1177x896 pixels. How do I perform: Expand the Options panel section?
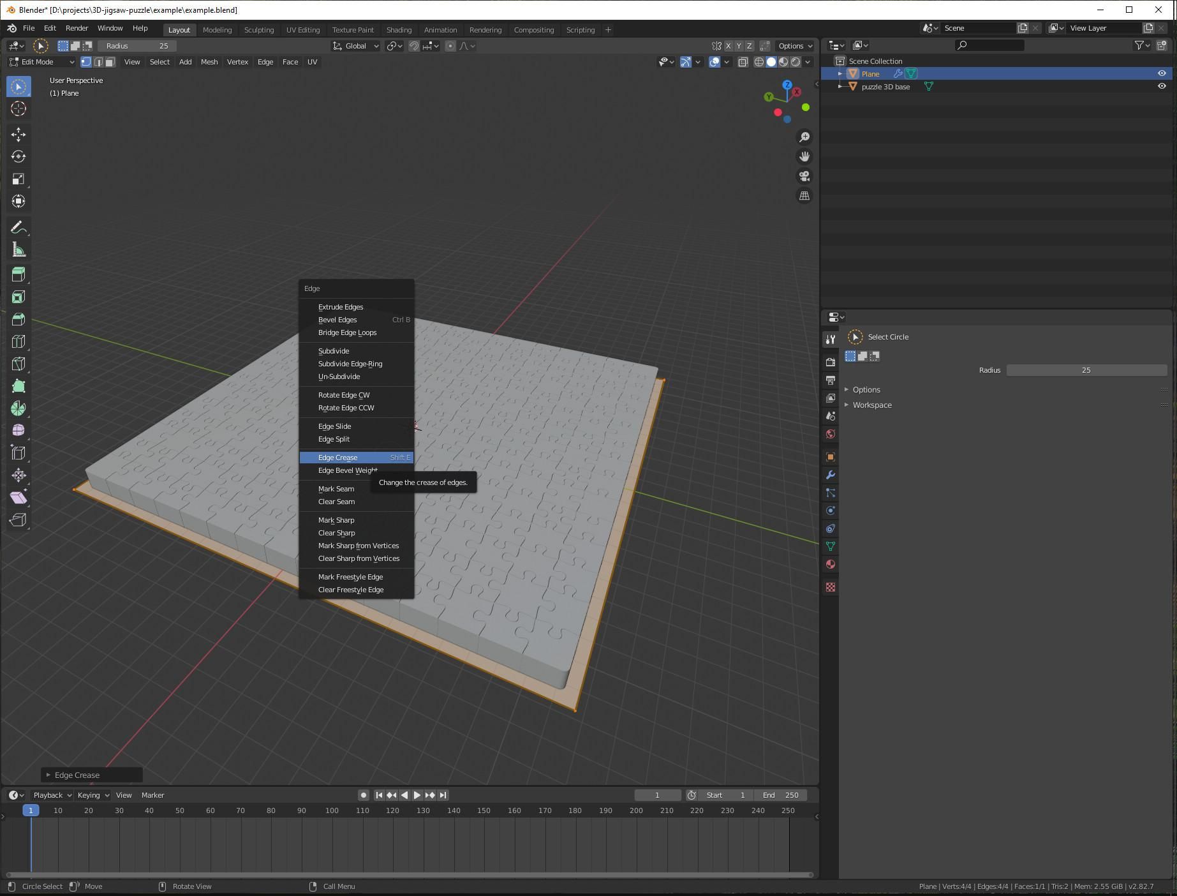(866, 389)
